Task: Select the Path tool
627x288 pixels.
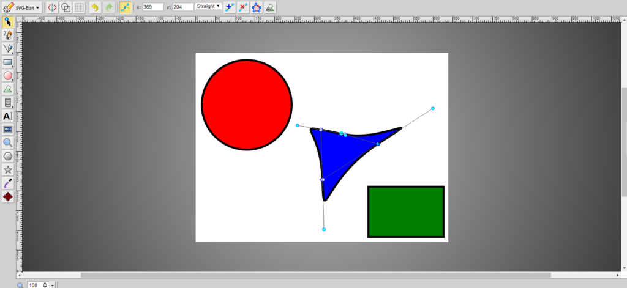Action: 8,89
